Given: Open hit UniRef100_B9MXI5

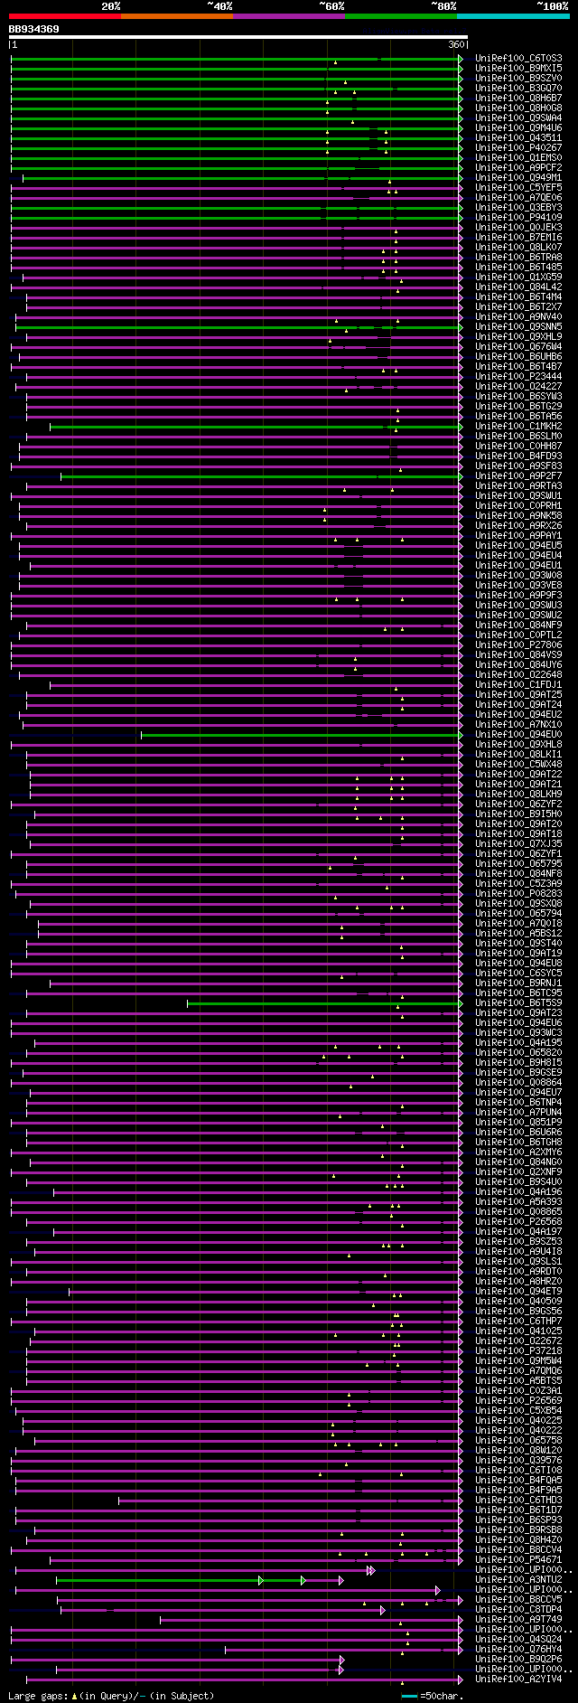Looking at the screenshot, I should [x=518, y=69].
